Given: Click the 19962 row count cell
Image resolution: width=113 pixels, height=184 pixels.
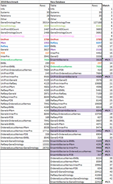Looking at the screenshot, I should pyautogui.click(x=97, y=165).
